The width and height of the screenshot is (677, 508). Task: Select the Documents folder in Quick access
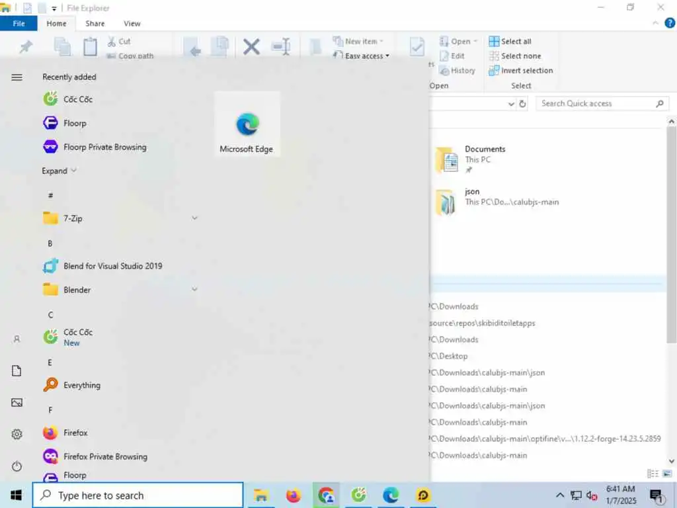click(x=471, y=159)
